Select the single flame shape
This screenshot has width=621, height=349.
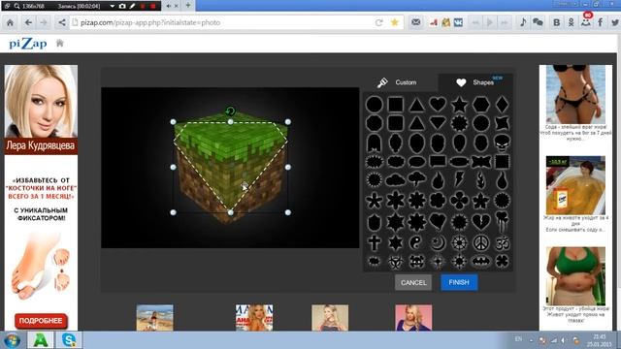(438, 180)
